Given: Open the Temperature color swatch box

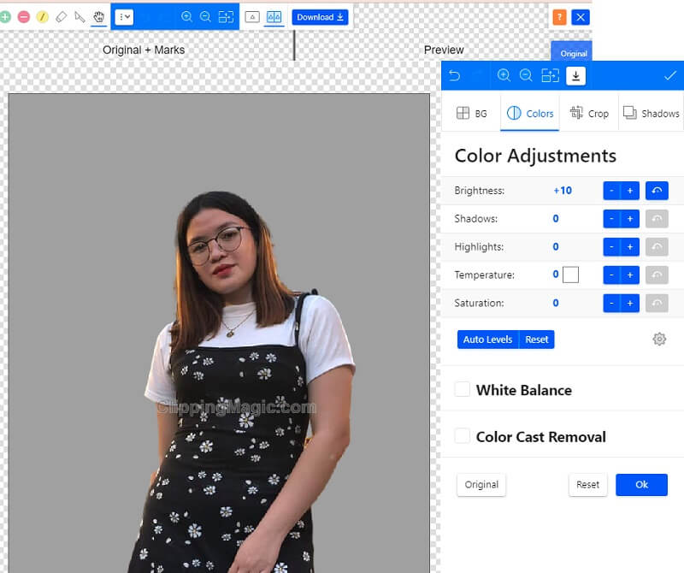Looking at the screenshot, I should tap(570, 275).
